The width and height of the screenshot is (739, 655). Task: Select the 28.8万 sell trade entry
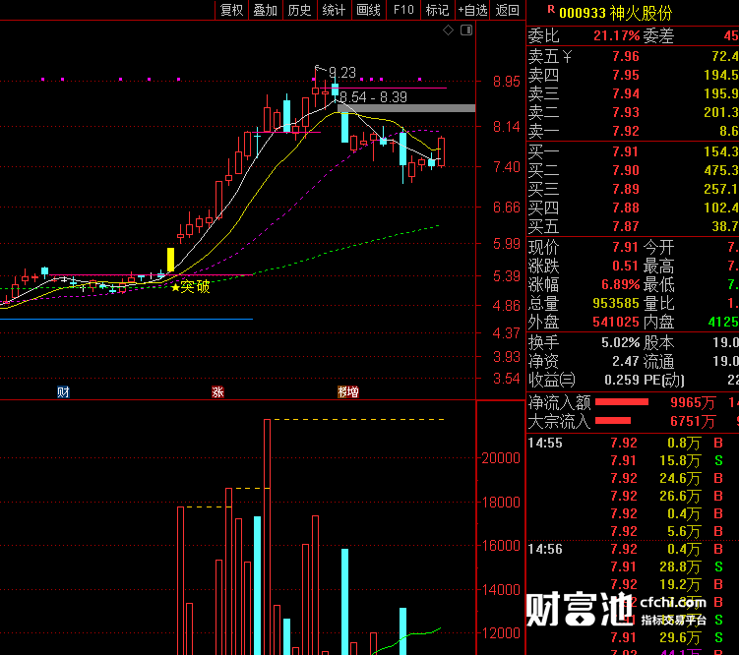pyautogui.click(x=680, y=566)
